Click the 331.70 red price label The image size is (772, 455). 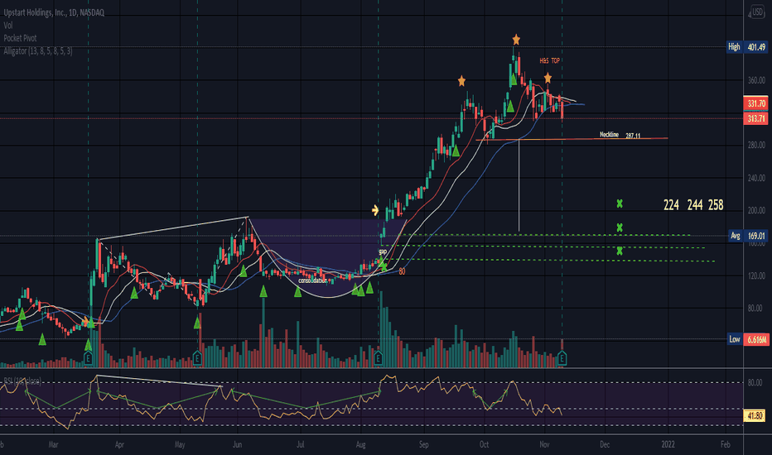(755, 103)
